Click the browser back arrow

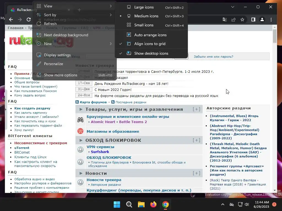pyautogui.click(x=11, y=20)
